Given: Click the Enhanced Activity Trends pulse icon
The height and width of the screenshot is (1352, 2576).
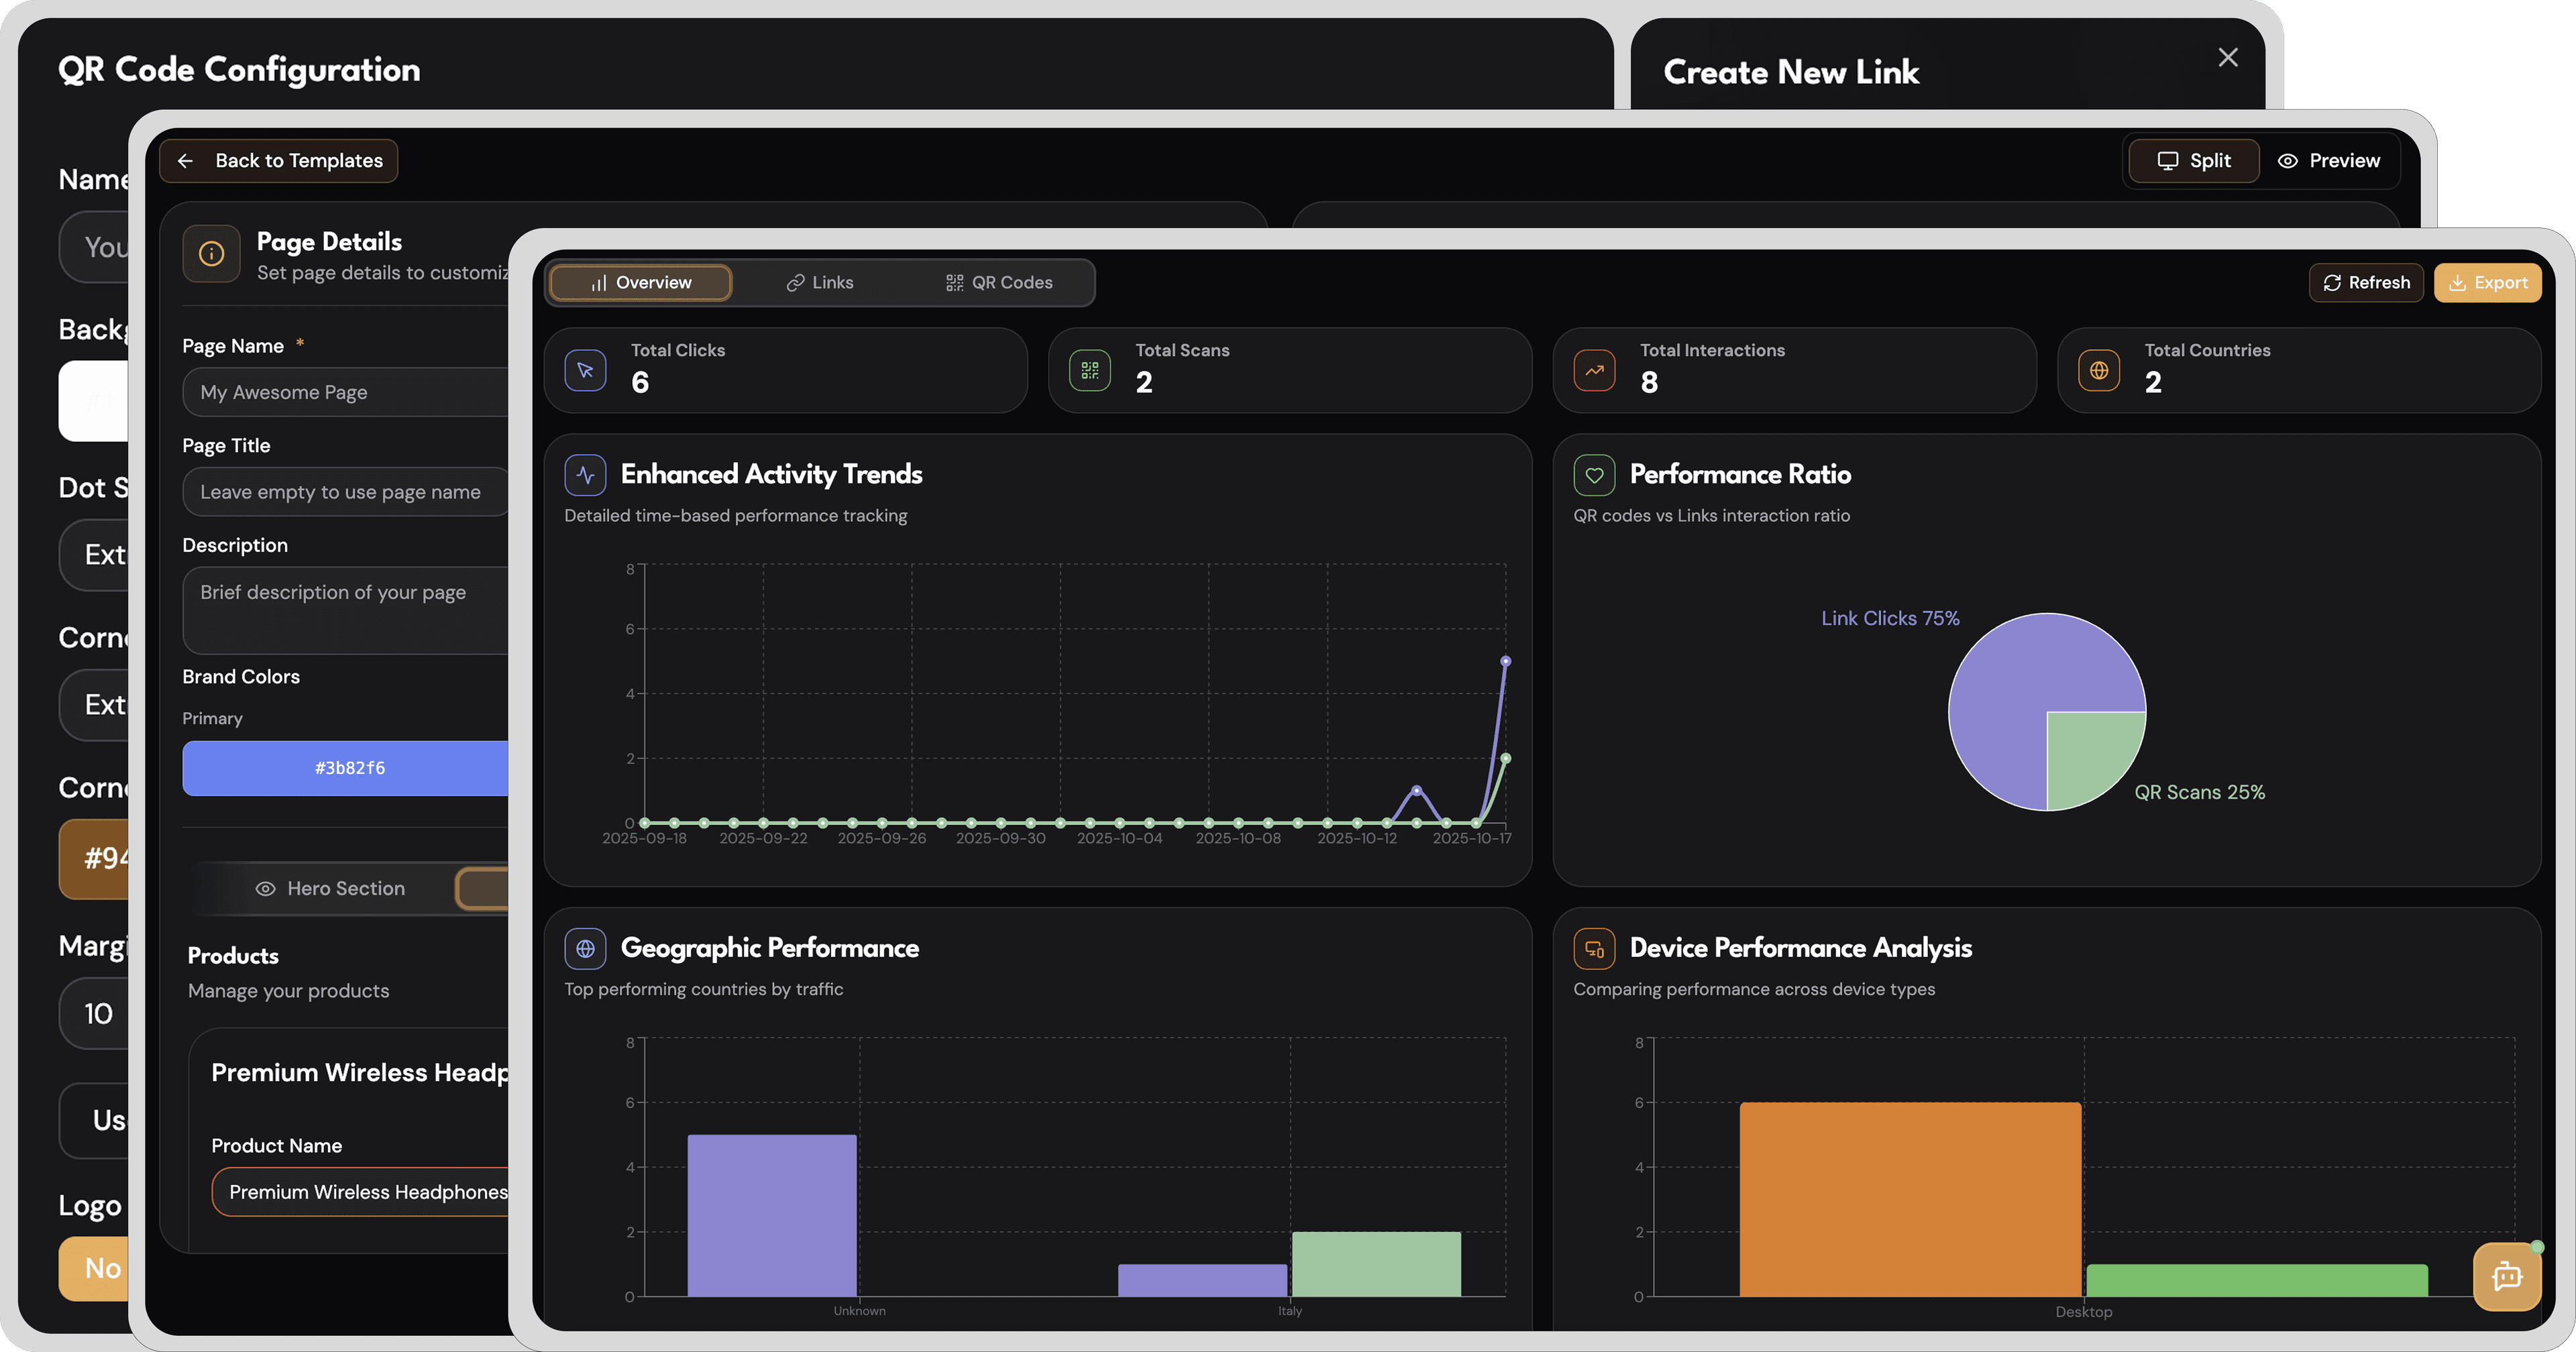Looking at the screenshot, I should pyautogui.click(x=585, y=474).
